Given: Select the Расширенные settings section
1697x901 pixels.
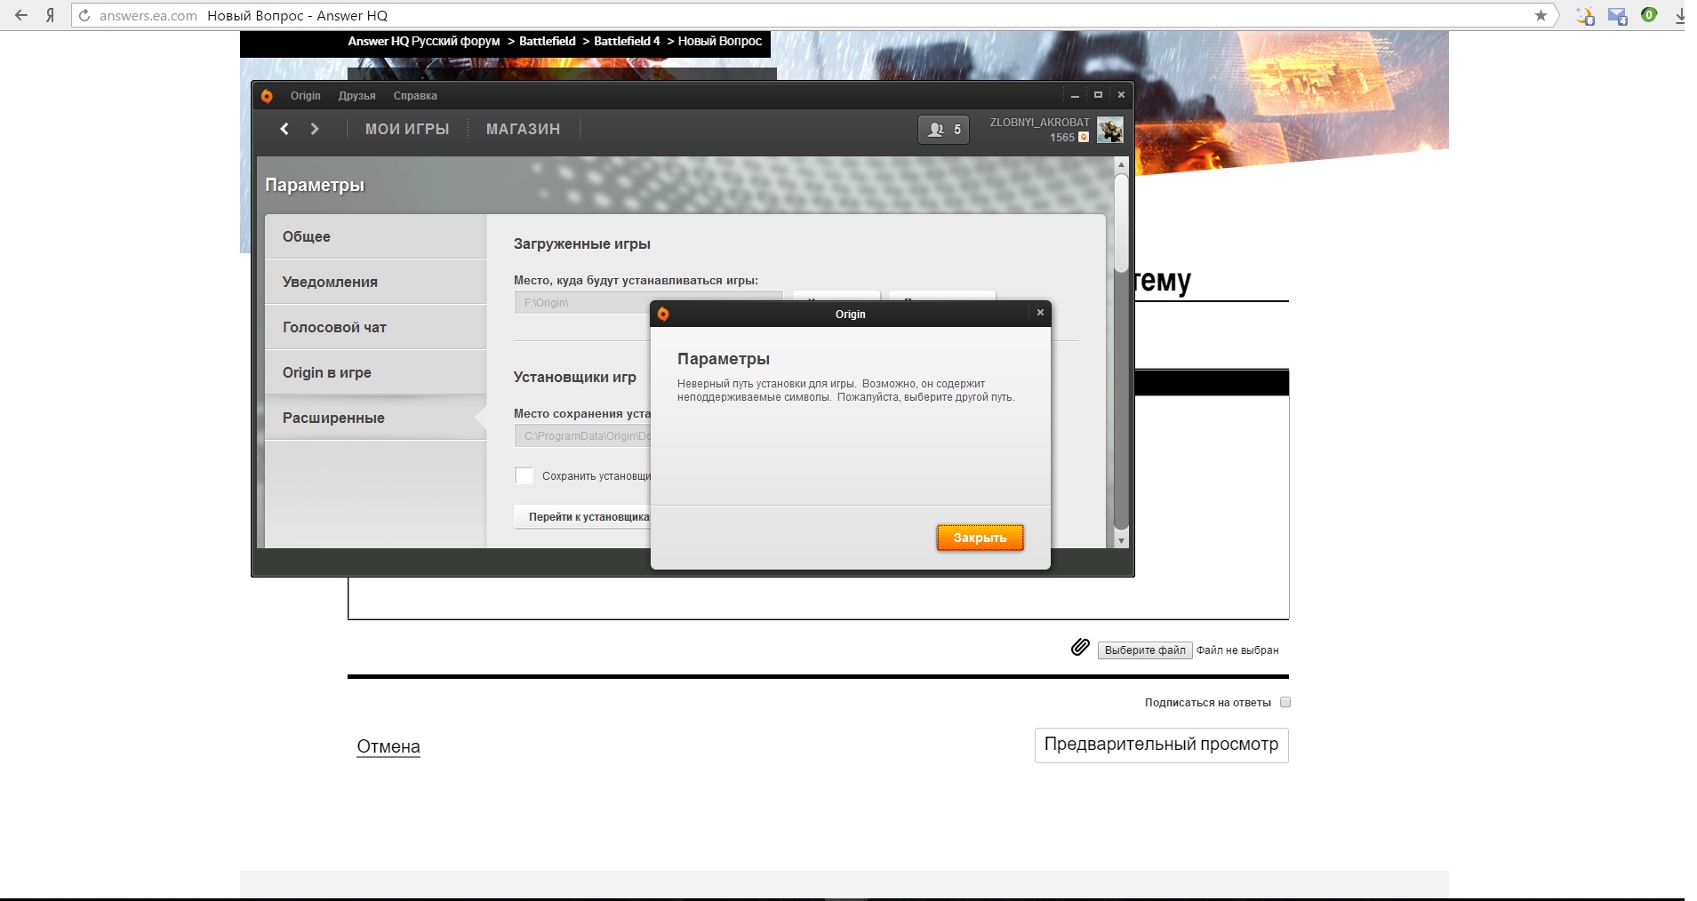Looking at the screenshot, I should (375, 418).
